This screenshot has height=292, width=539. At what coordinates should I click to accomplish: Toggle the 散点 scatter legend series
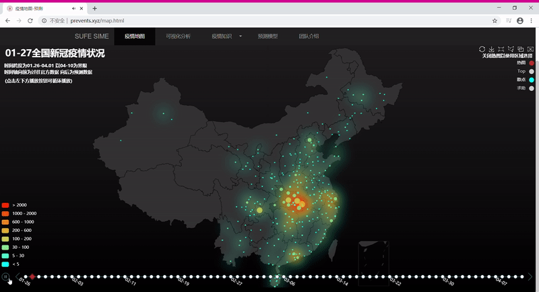pyautogui.click(x=531, y=80)
